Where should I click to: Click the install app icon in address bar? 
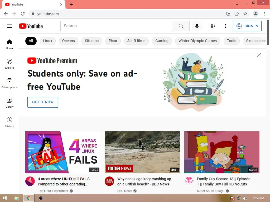(228, 14)
